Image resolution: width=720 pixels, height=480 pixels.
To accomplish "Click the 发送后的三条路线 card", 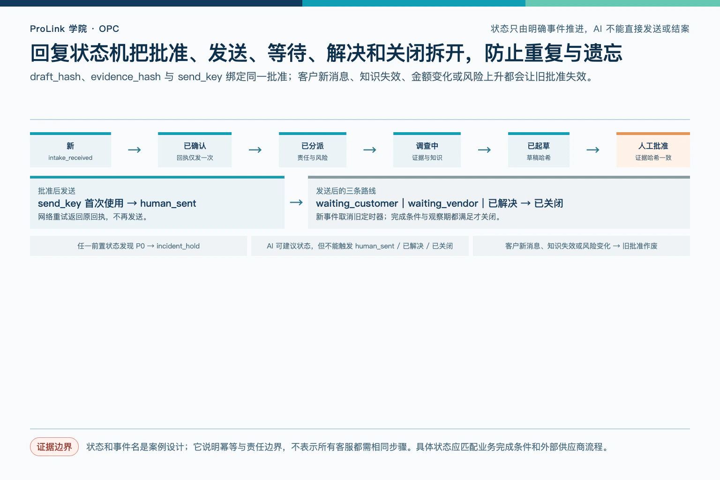I will 499,202.
